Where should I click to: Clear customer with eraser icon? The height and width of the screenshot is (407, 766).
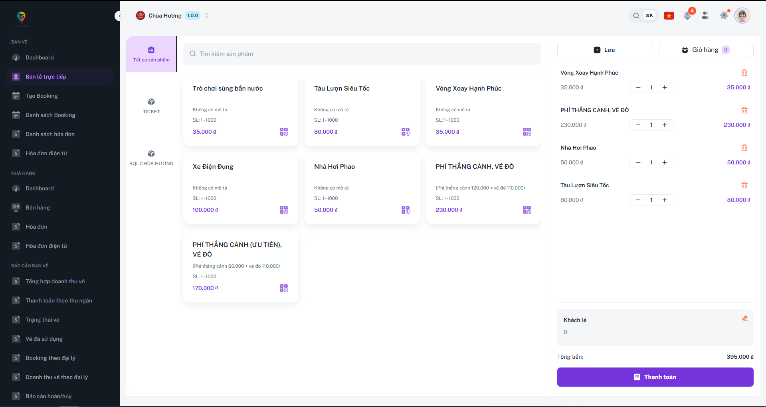tap(744, 318)
